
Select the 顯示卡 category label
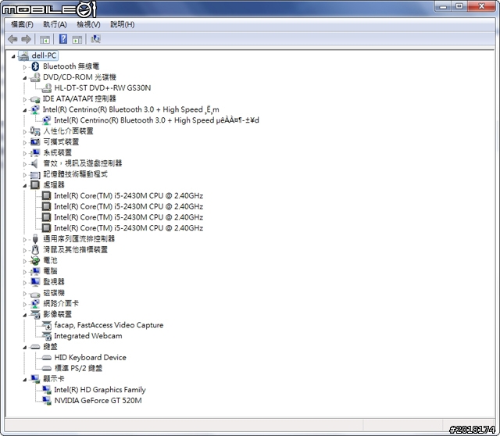point(54,379)
